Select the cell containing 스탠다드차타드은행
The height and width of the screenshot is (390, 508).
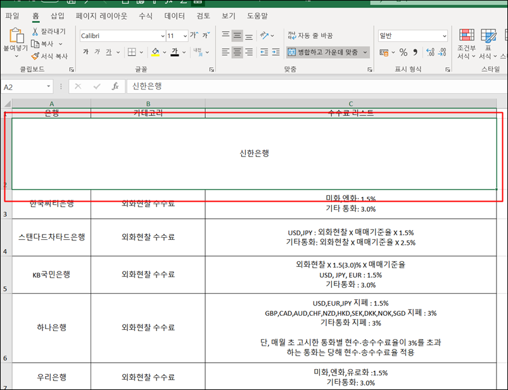[x=51, y=237]
